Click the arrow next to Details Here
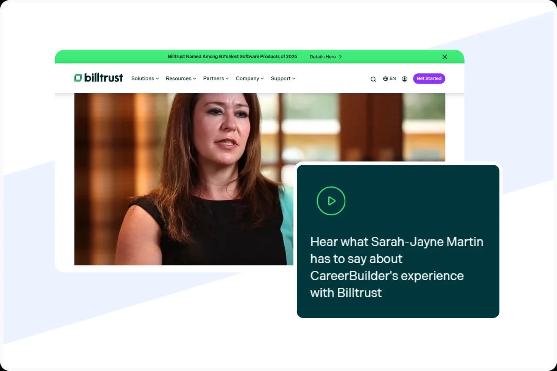Image resolution: width=557 pixels, height=371 pixels. coord(340,57)
